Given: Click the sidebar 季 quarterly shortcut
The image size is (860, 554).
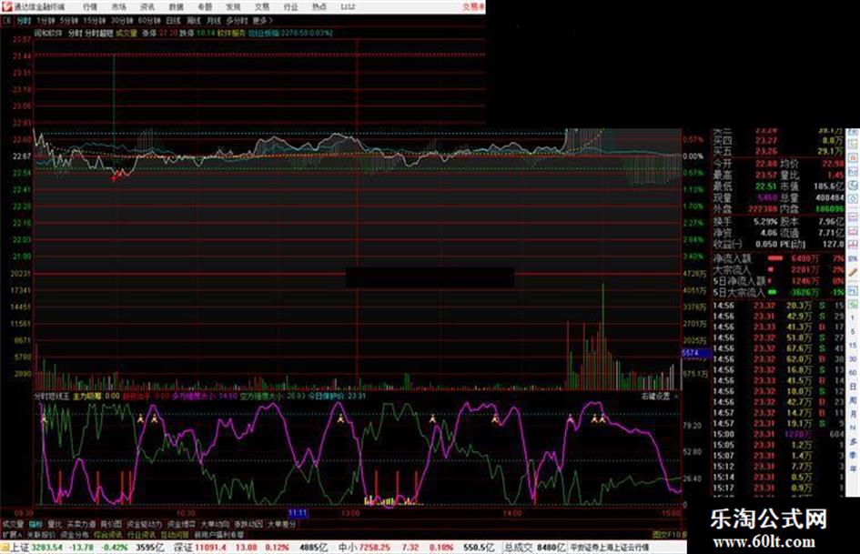Looking at the screenshot, I should 853,455.
